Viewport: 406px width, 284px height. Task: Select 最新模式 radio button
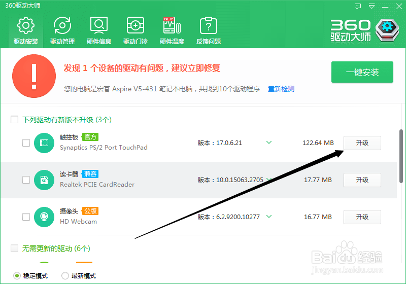[65, 276]
